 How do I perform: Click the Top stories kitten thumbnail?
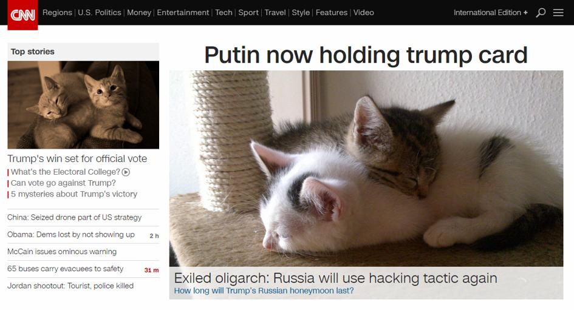click(83, 104)
